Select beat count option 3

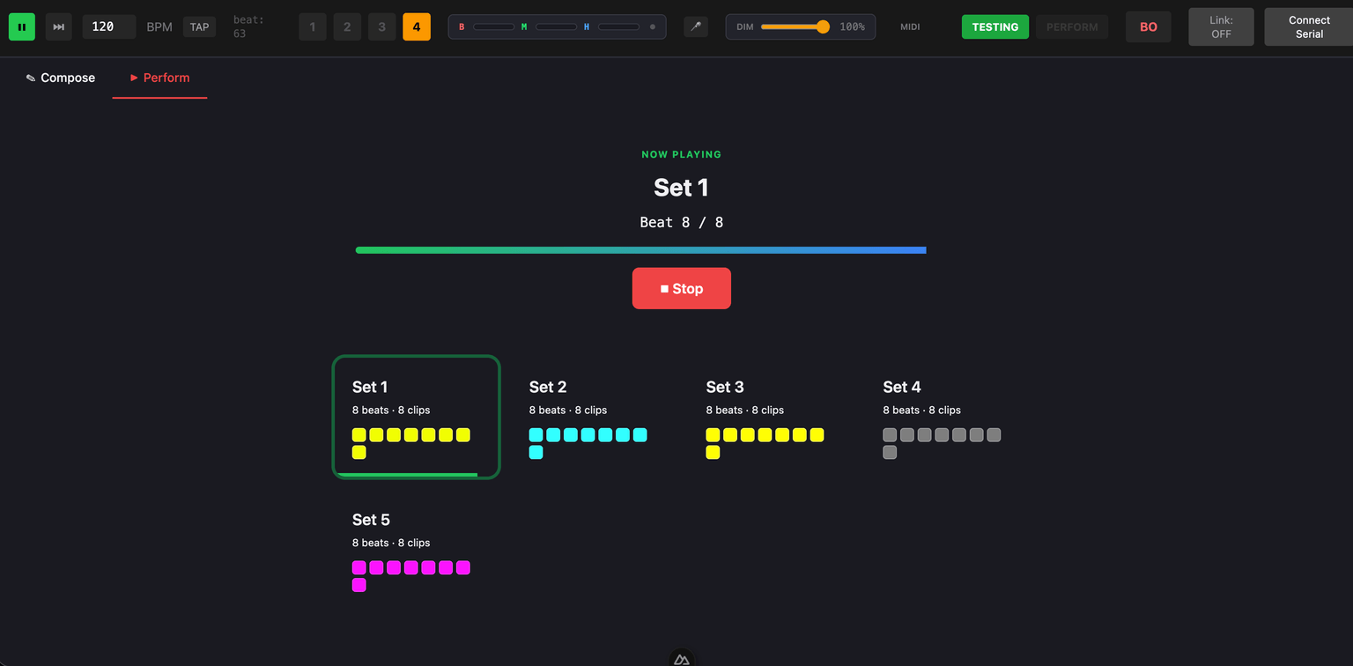[x=381, y=26]
